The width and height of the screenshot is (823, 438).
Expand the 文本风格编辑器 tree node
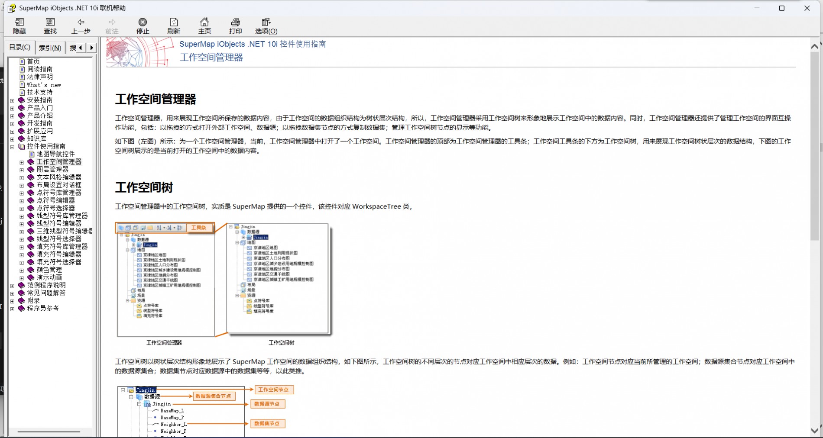coord(22,178)
